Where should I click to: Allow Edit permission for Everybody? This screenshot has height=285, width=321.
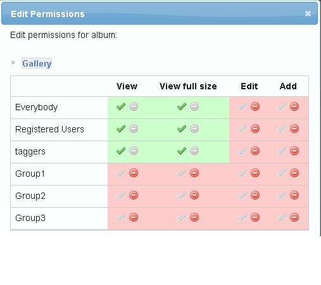click(x=242, y=106)
